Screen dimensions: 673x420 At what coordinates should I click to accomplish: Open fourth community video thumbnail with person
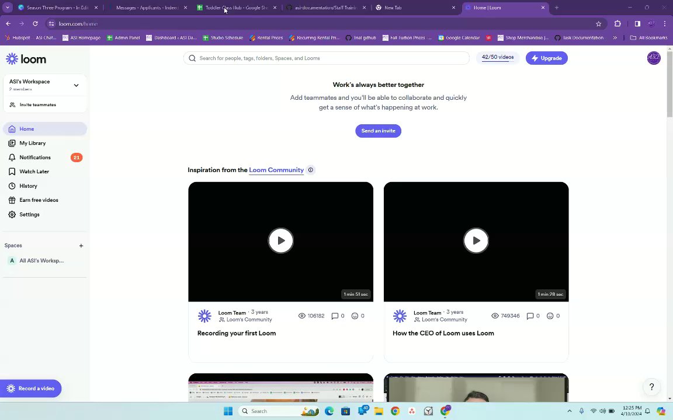[476, 387]
